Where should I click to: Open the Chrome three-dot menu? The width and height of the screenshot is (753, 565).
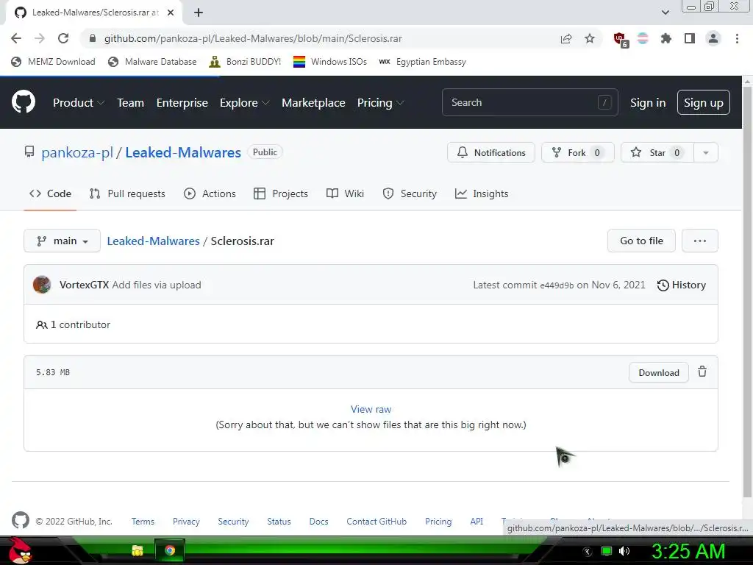tap(737, 38)
